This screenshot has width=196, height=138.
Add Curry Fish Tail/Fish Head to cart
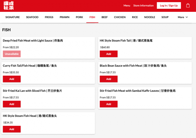[x=12, y=79]
